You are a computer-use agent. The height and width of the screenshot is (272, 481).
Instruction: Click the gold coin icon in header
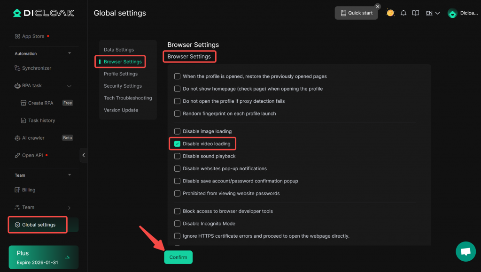[x=390, y=13]
